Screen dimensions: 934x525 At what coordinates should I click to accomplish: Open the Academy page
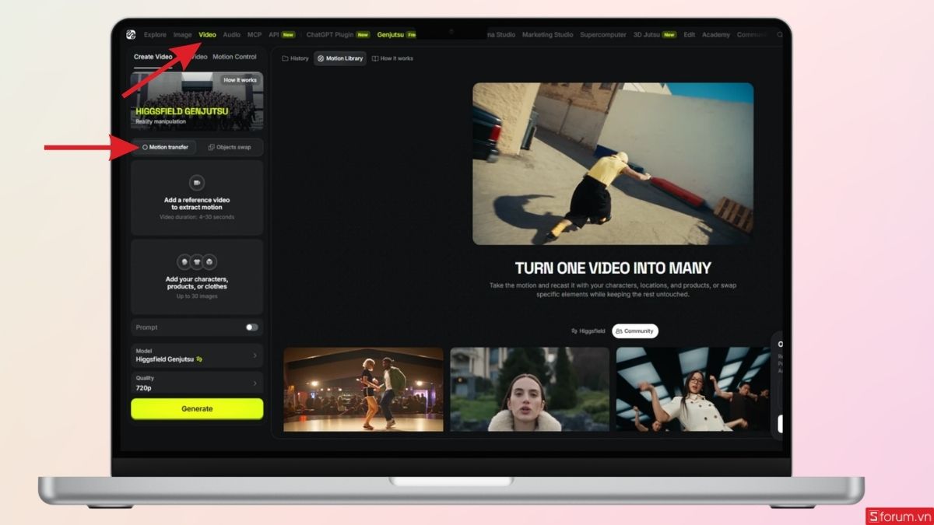716,35
